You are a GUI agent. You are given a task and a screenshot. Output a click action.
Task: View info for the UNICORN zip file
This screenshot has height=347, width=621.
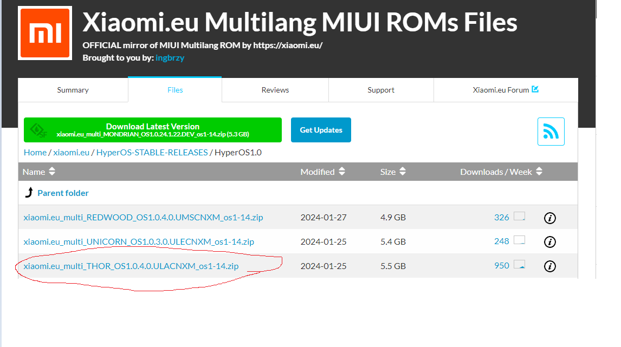point(549,242)
